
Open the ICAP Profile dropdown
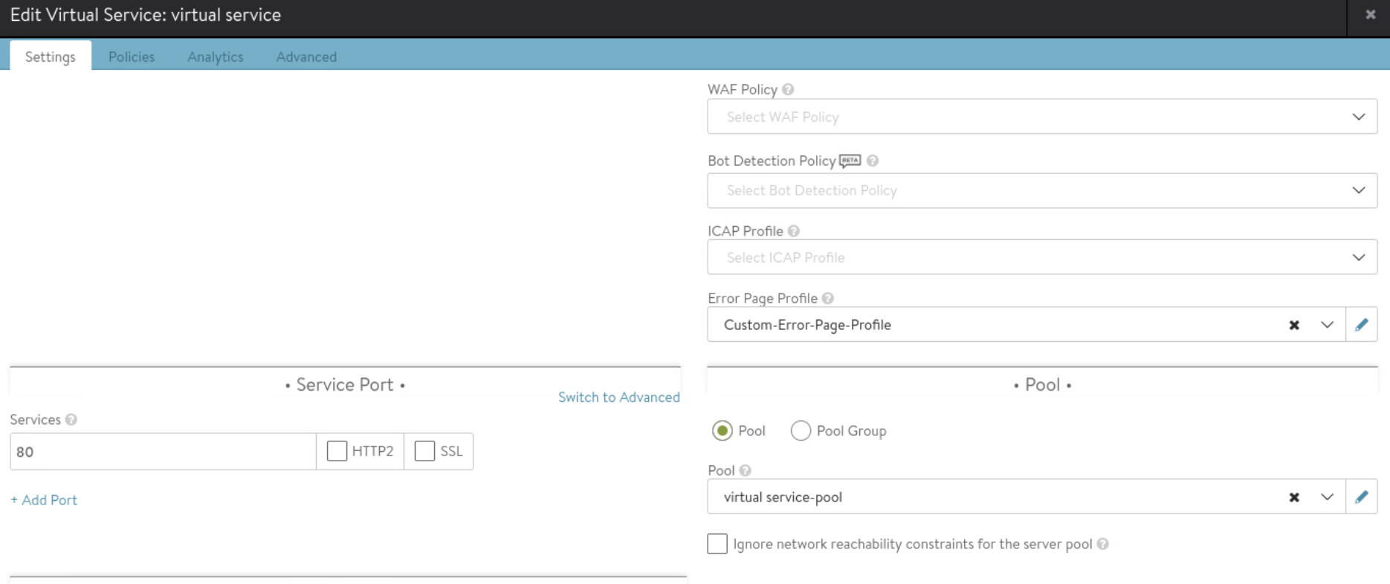click(x=1041, y=258)
